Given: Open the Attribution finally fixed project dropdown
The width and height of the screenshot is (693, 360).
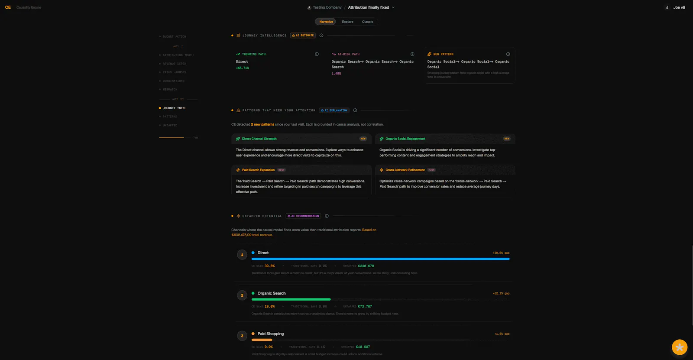Looking at the screenshot, I should point(371,7).
